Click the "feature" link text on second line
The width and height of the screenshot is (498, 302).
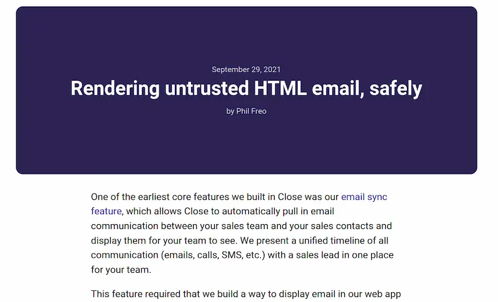tap(106, 211)
